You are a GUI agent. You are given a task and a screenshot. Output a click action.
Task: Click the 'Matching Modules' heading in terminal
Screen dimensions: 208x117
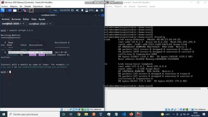tap(11, 35)
